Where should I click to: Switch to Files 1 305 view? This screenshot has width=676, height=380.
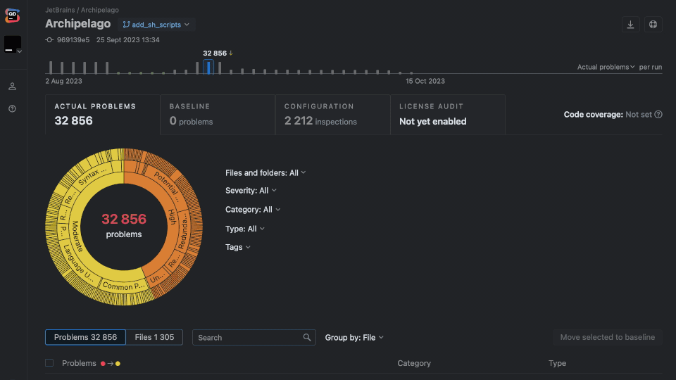coord(154,337)
